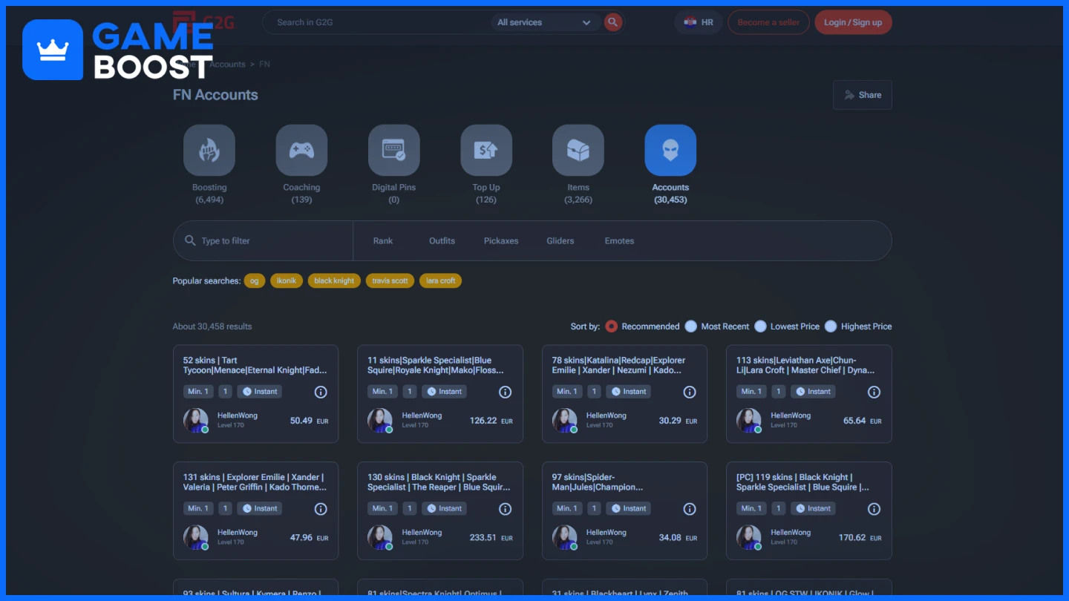Sort results by Most Recent

691,326
